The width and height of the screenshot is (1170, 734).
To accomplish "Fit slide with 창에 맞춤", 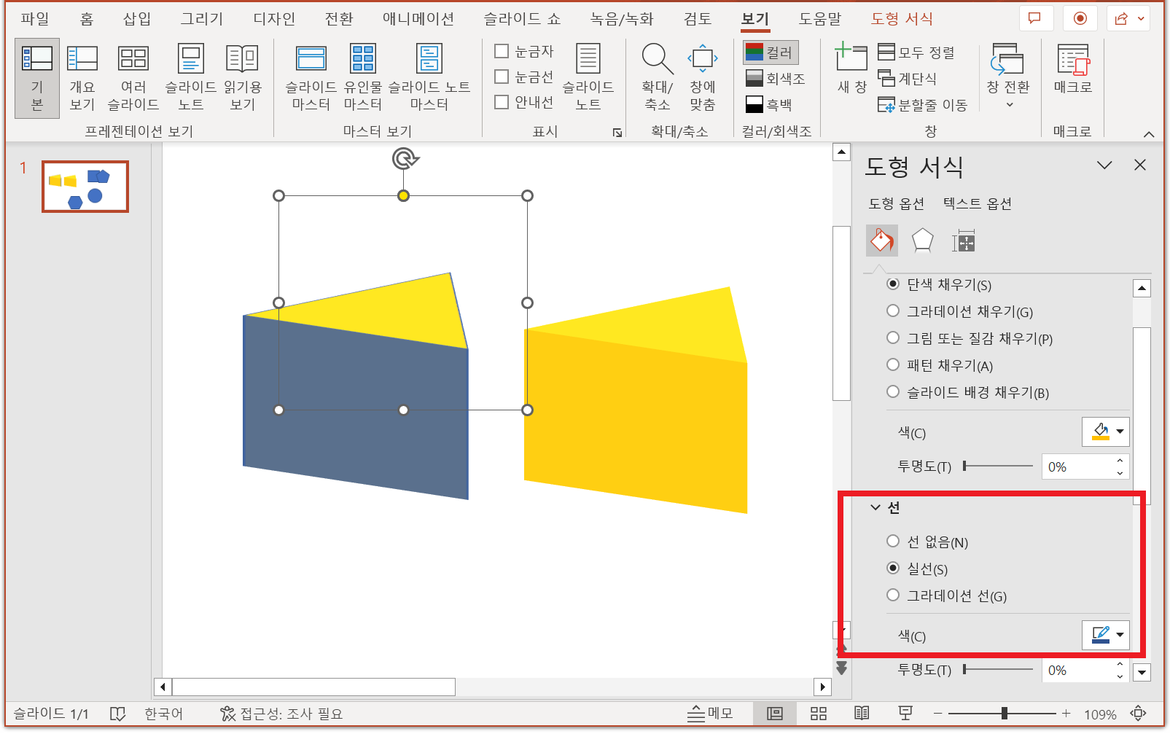I will tap(703, 79).
